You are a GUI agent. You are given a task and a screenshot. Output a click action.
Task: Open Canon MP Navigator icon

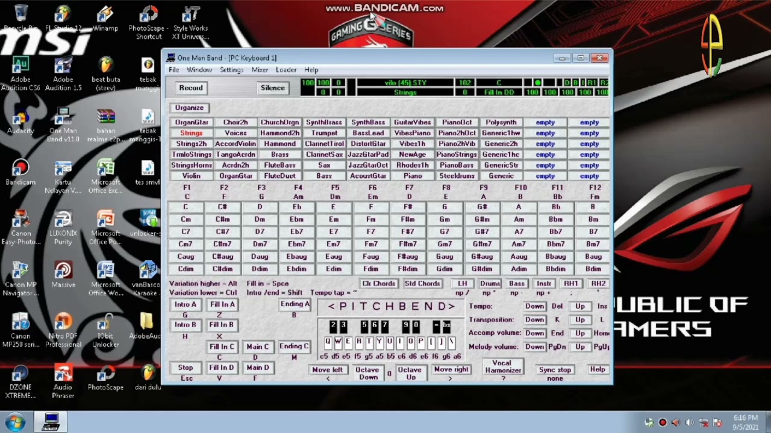pyautogui.click(x=20, y=278)
